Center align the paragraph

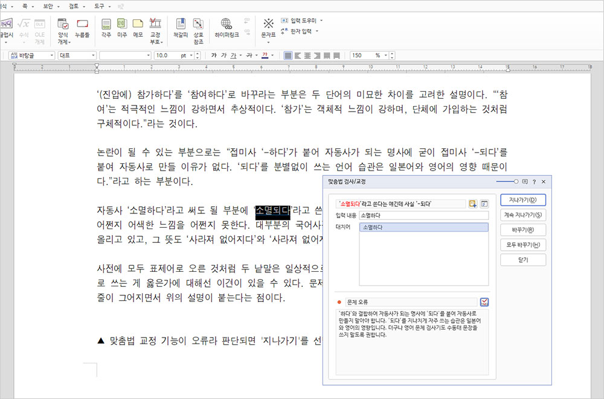(x=307, y=55)
